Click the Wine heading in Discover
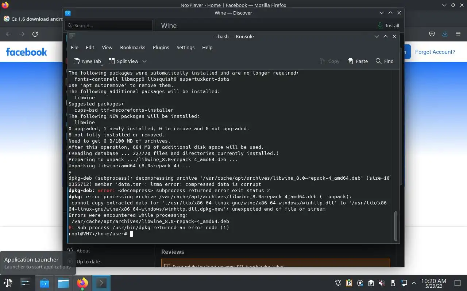The image size is (467, 291). tap(169, 25)
